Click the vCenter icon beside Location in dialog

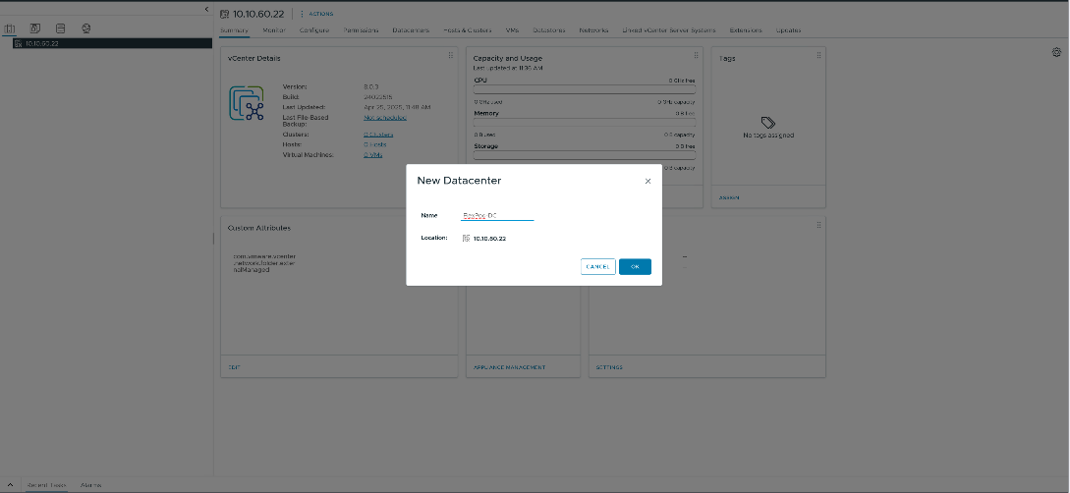coord(466,238)
